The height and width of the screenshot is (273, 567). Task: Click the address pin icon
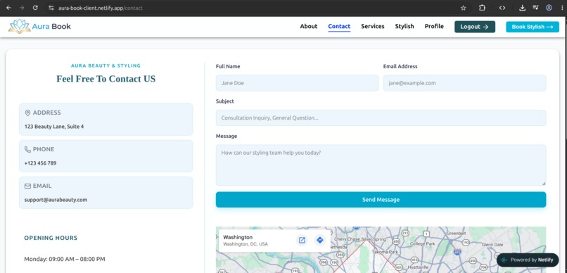click(27, 113)
